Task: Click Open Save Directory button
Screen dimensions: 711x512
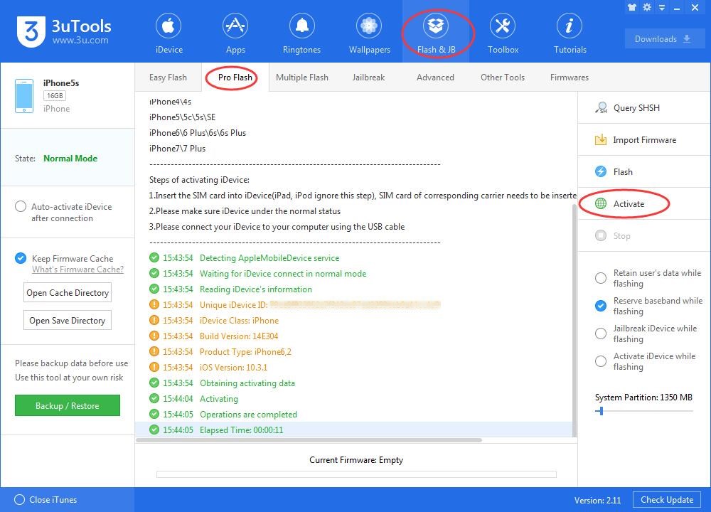Action: point(68,320)
